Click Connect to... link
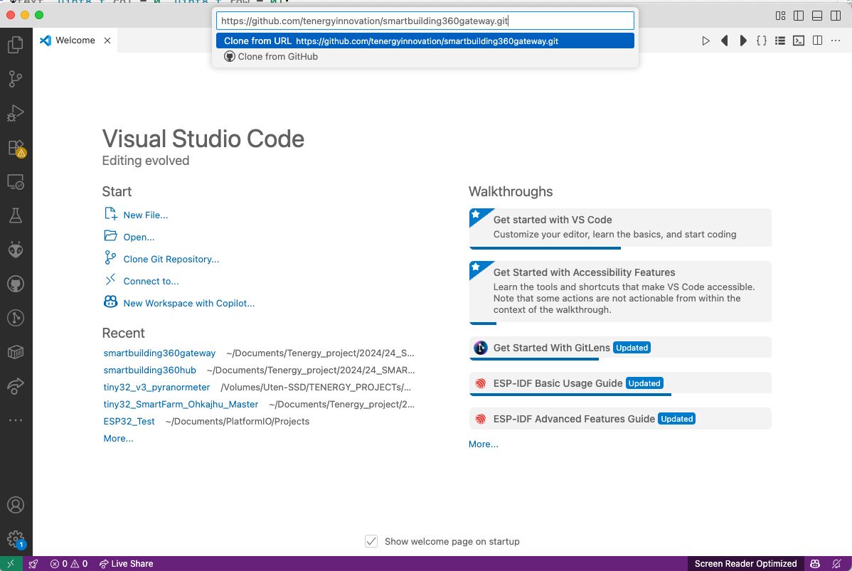The image size is (852, 571). [151, 282]
